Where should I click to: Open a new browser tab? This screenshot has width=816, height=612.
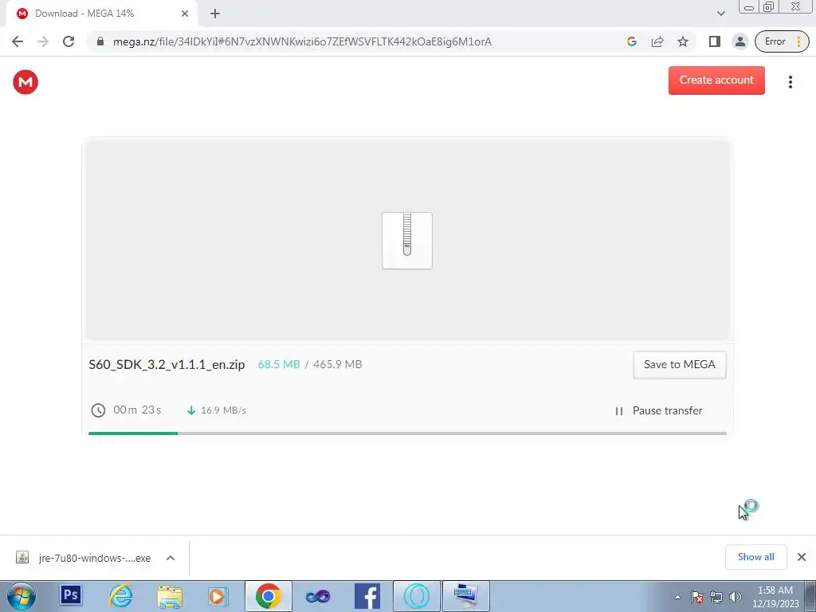(215, 14)
